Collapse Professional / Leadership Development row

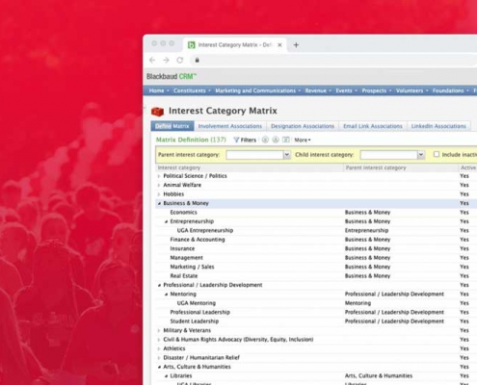[x=159, y=285]
